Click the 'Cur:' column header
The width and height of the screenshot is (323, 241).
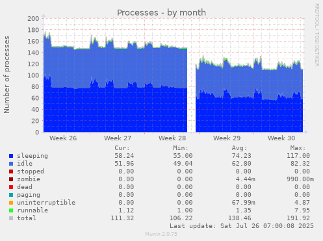point(122,148)
